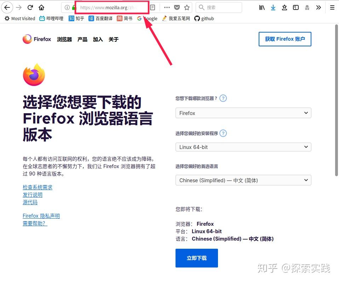Open 需要帮助? link
The height and width of the screenshot is (282, 339).
tap(35, 223)
